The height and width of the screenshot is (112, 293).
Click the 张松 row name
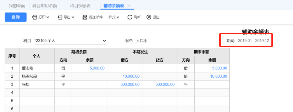pos(26,84)
